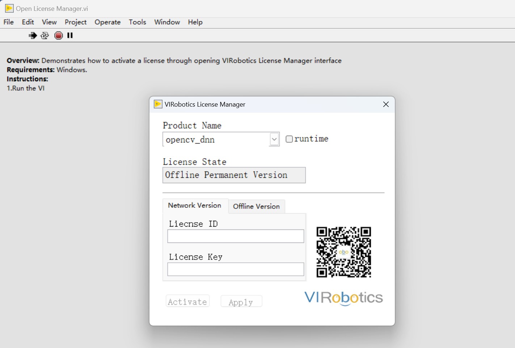Click the QR code image
Viewport: 515px width, 348px height.
(343, 252)
